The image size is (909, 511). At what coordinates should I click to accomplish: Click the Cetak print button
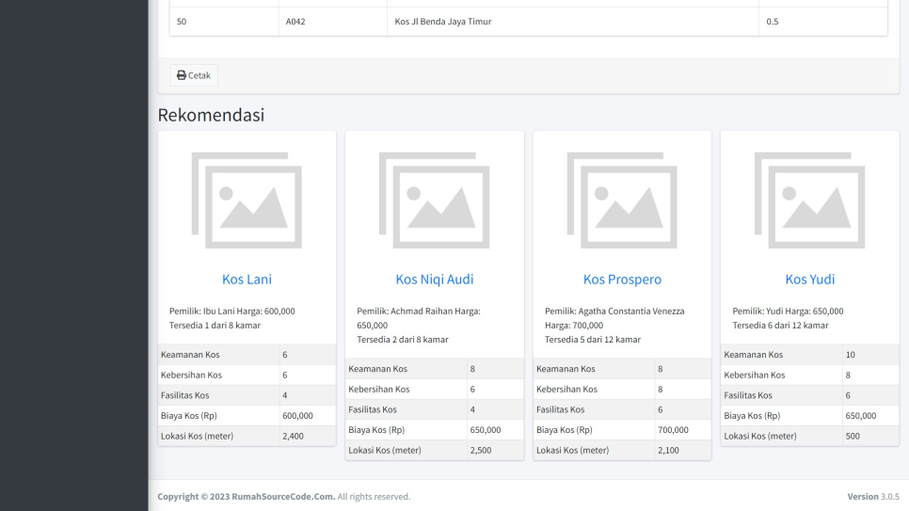194,75
